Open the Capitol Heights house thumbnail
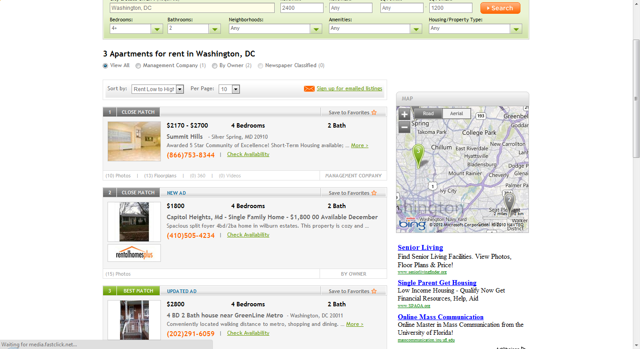The height and width of the screenshot is (349, 640). [134, 222]
